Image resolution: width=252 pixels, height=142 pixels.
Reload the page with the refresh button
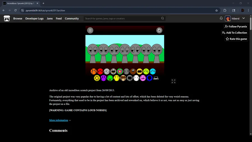(15, 10)
